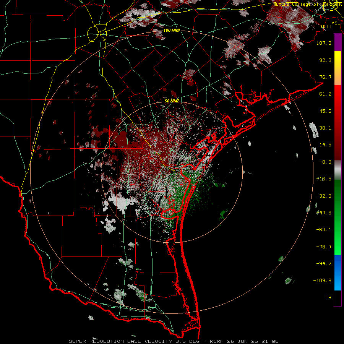This screenshot has width=344, height=344.
Task: Select the -16.5 velocity scale value
Action: tap(324, 179)
